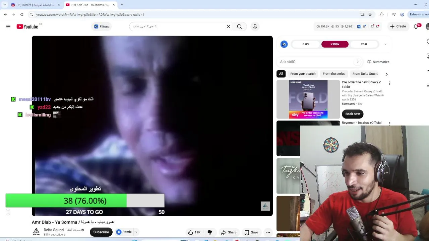This screenshot has height=241, width=429.
Task: Click the address bar URL
Action: pyautogui.click(x=90, y=14)
